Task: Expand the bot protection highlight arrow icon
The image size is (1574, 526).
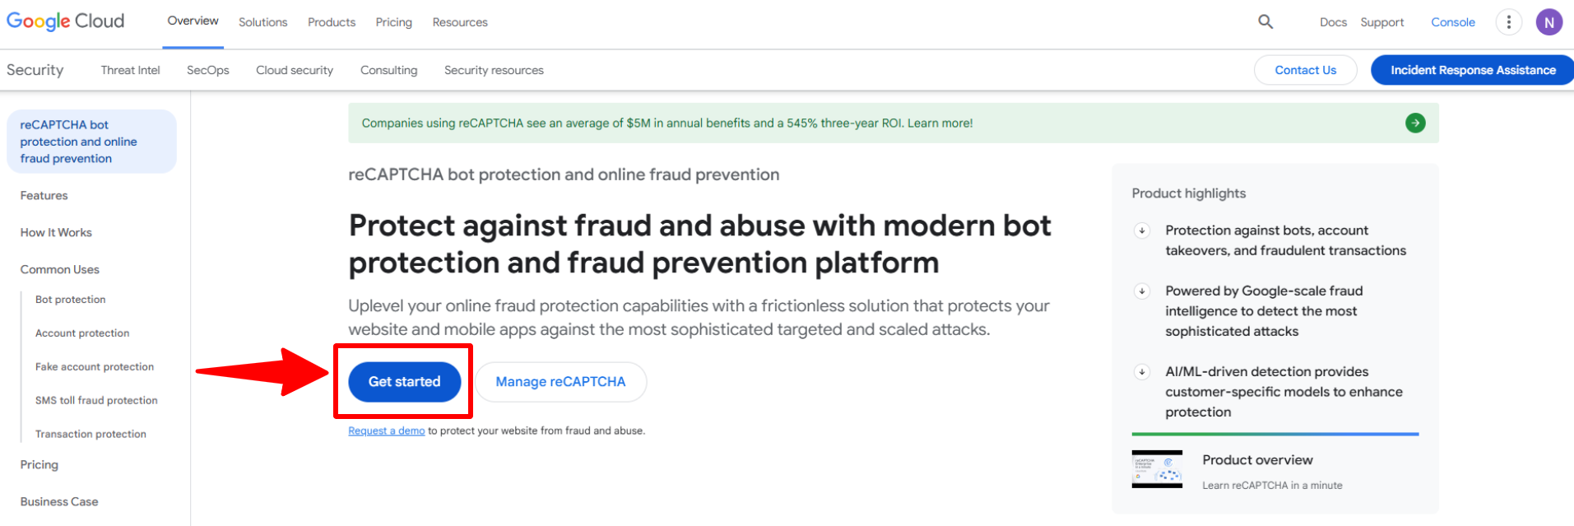Action: 1142,230
